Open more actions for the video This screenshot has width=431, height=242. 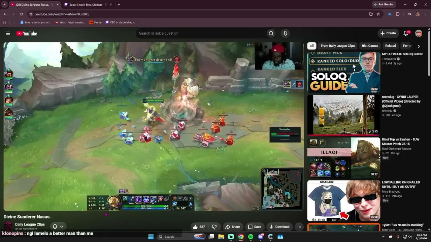[299, 227]
